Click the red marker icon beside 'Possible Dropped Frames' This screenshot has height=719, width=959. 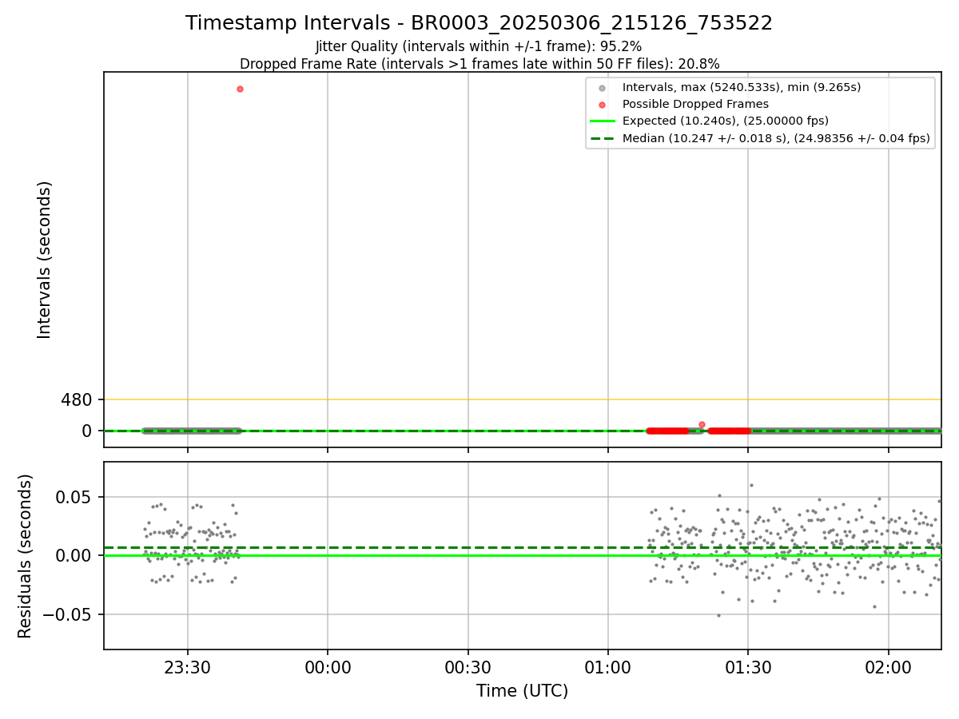pos(603,104)
